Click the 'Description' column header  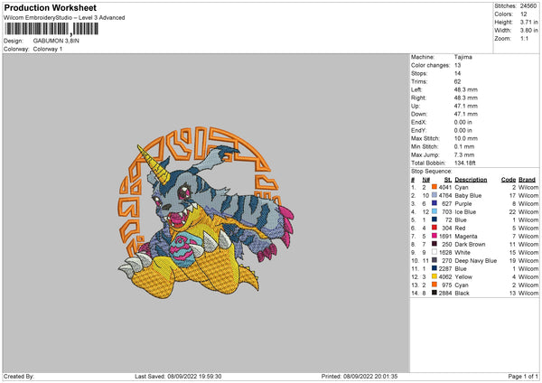[x=471, y=180]
